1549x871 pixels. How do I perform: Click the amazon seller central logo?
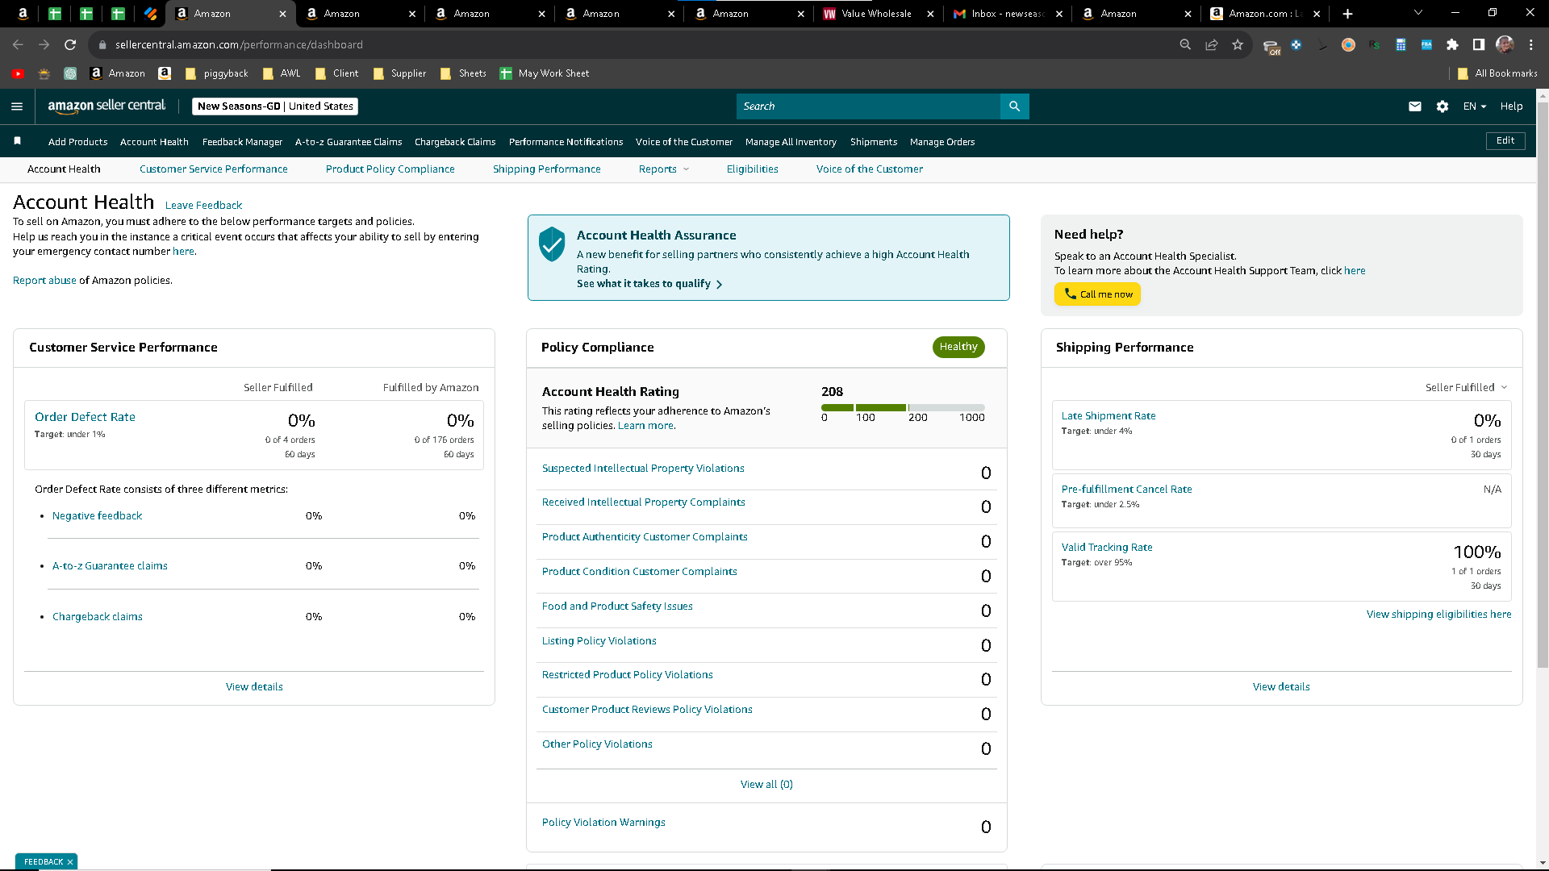(x=106, y=106)
